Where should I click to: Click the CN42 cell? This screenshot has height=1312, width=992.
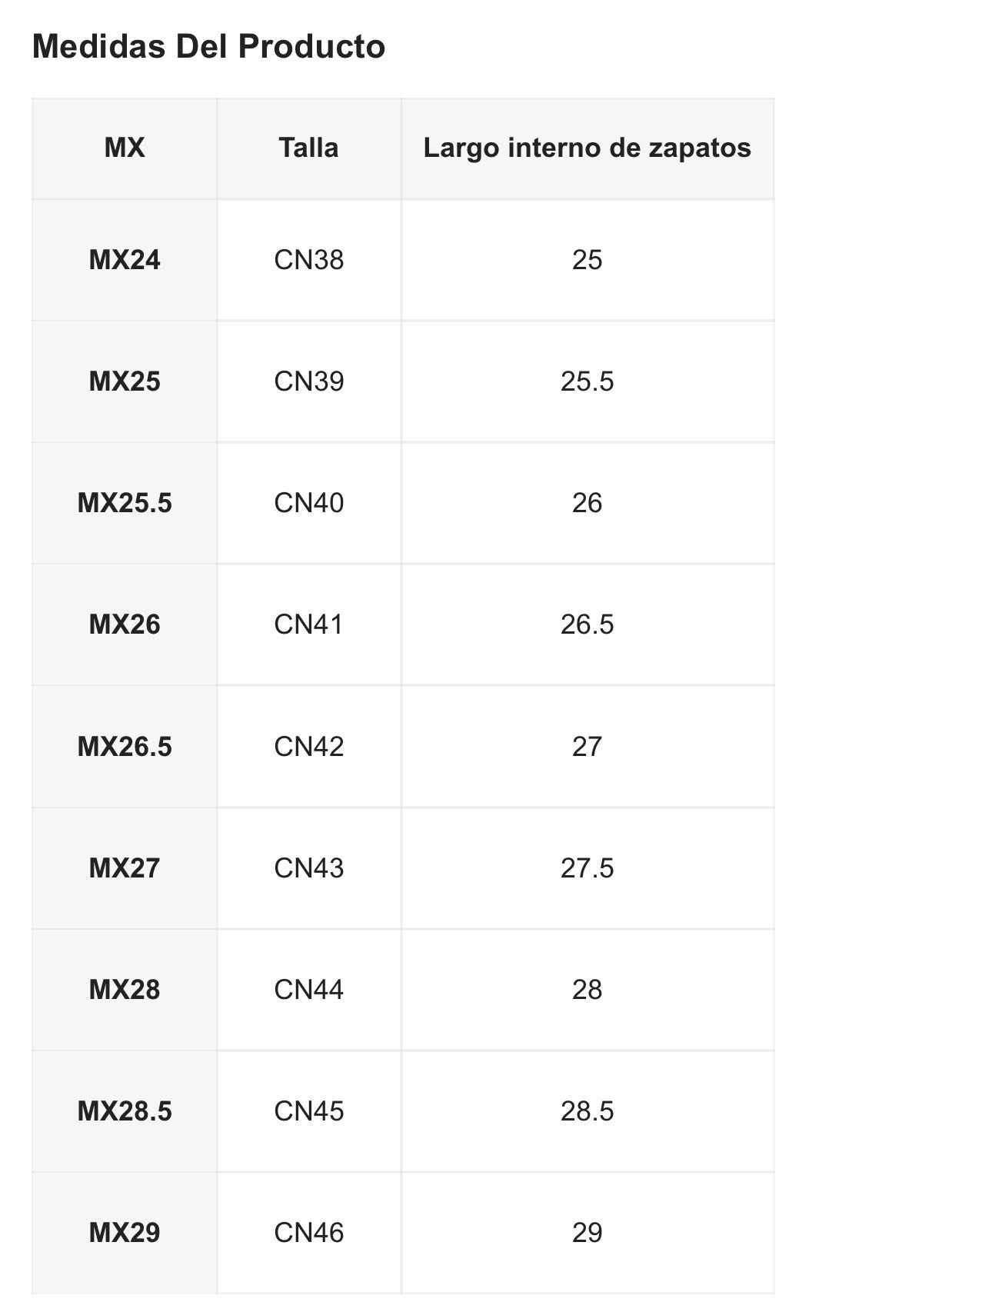(308, 747)
